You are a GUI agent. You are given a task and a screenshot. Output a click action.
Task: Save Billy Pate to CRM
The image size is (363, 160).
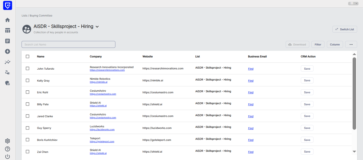tap(307, 104)
